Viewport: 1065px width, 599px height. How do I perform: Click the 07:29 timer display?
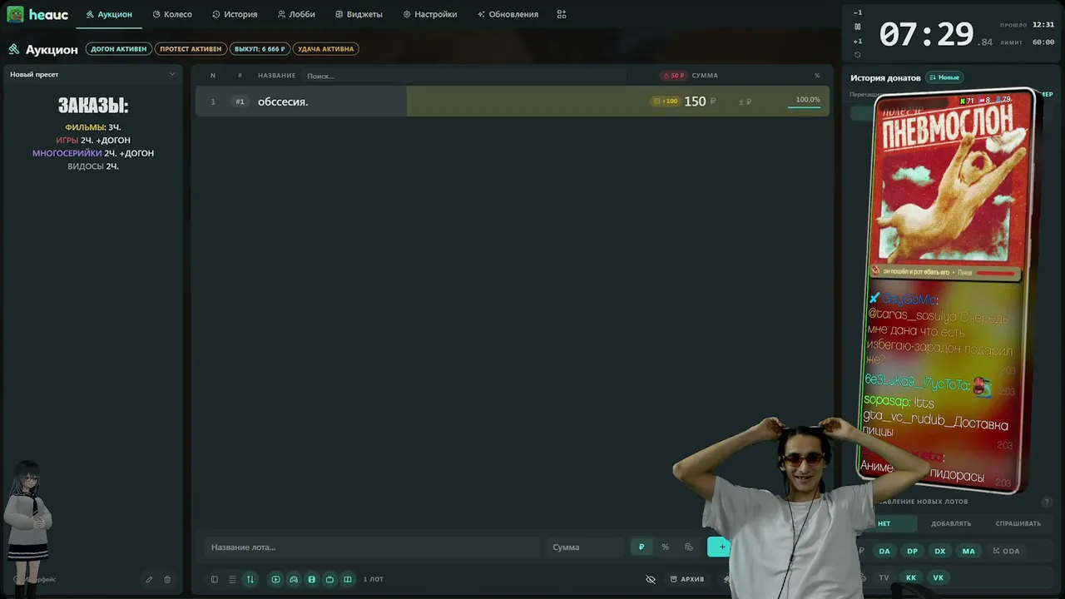point(926,34)
